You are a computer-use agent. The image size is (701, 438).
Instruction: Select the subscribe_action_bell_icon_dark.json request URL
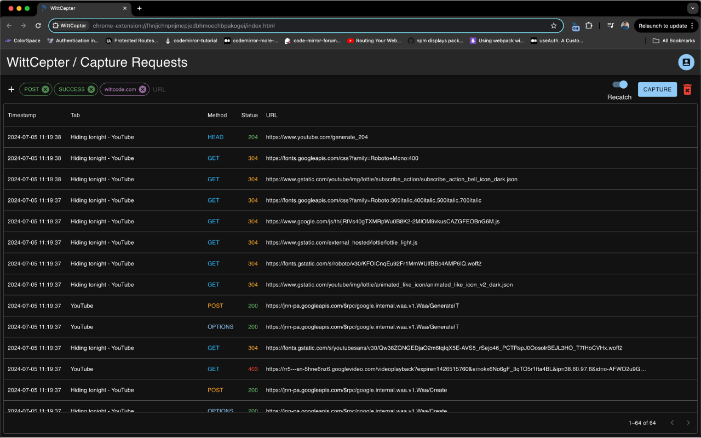392,180
